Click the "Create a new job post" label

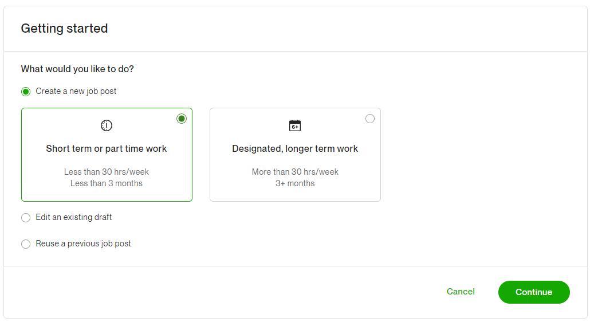pyautogui.click(x=76, y=91)
